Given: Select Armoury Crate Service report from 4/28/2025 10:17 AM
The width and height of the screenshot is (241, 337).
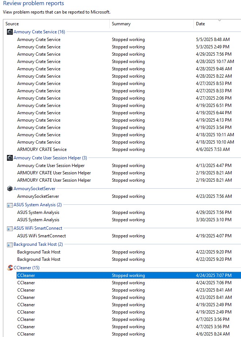Looking at the screenshot, I should point(129,62).
